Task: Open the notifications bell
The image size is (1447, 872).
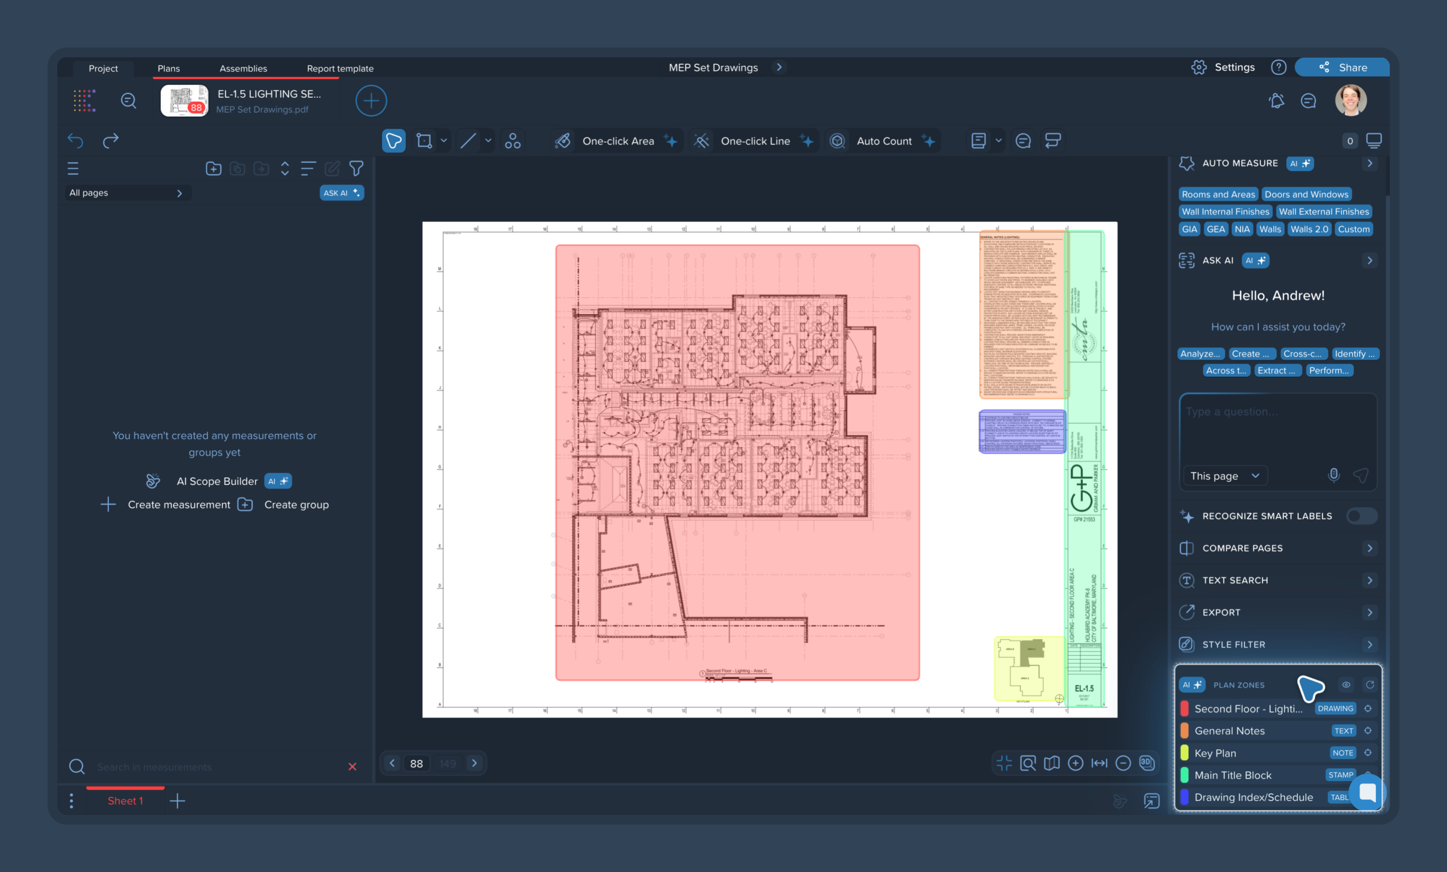Action: click(1276, 101)
